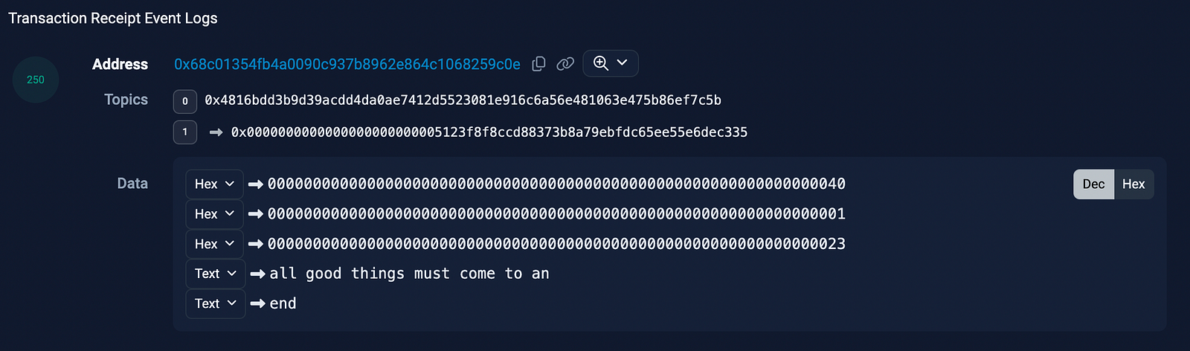1190x351 pixels.
Task: Open the Text dropdown for the "all good things" row
Action: [x=215, y=274]
